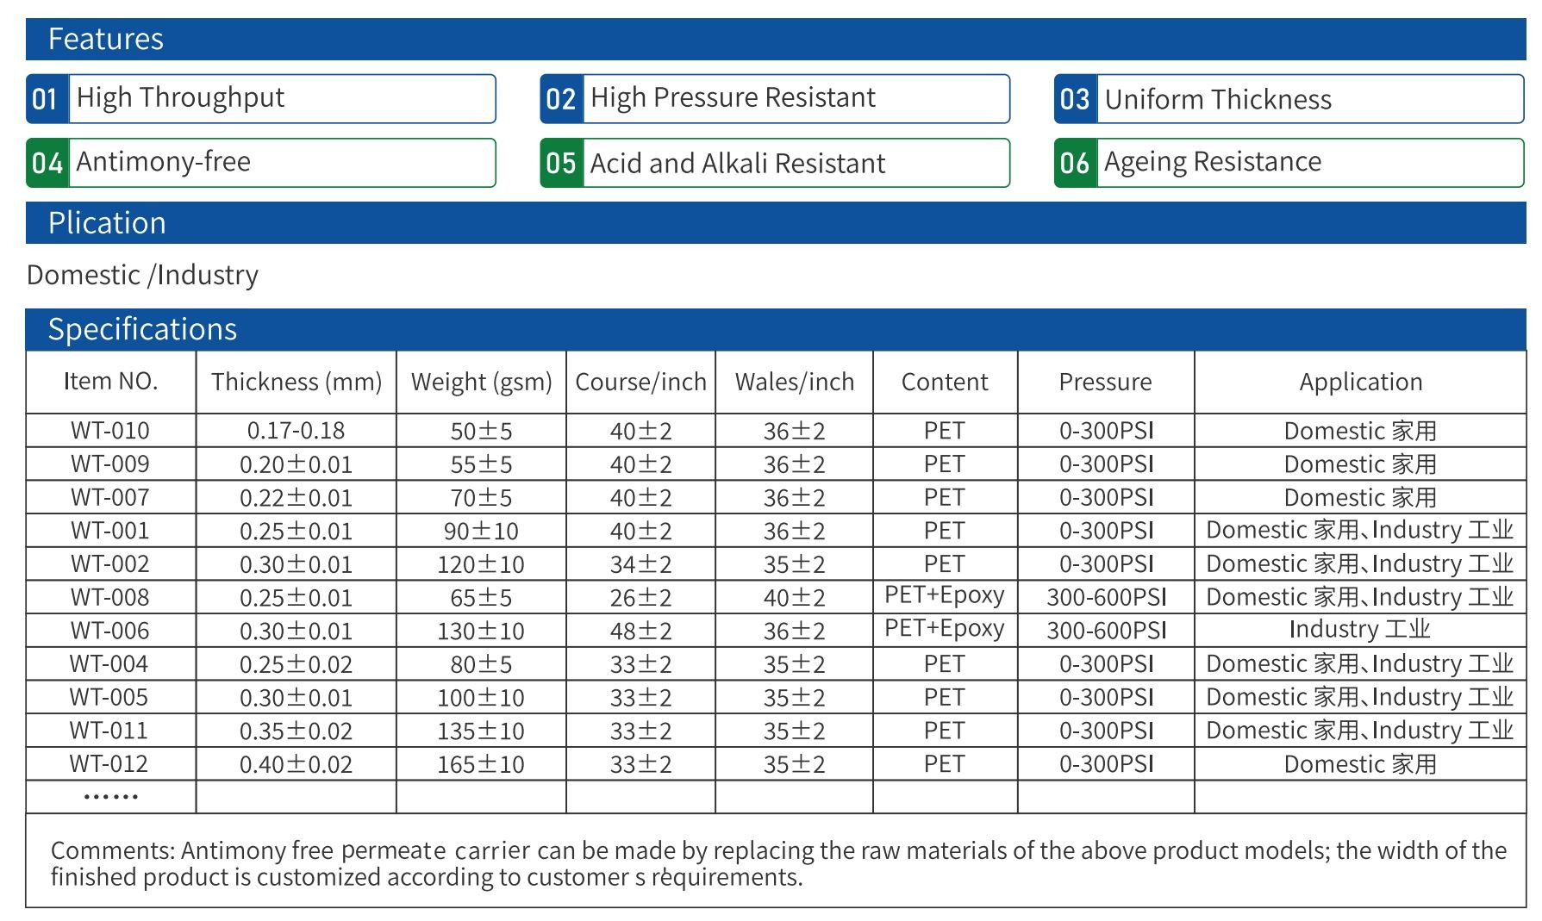Click the Comments paragraph below the table

(775, 862)
